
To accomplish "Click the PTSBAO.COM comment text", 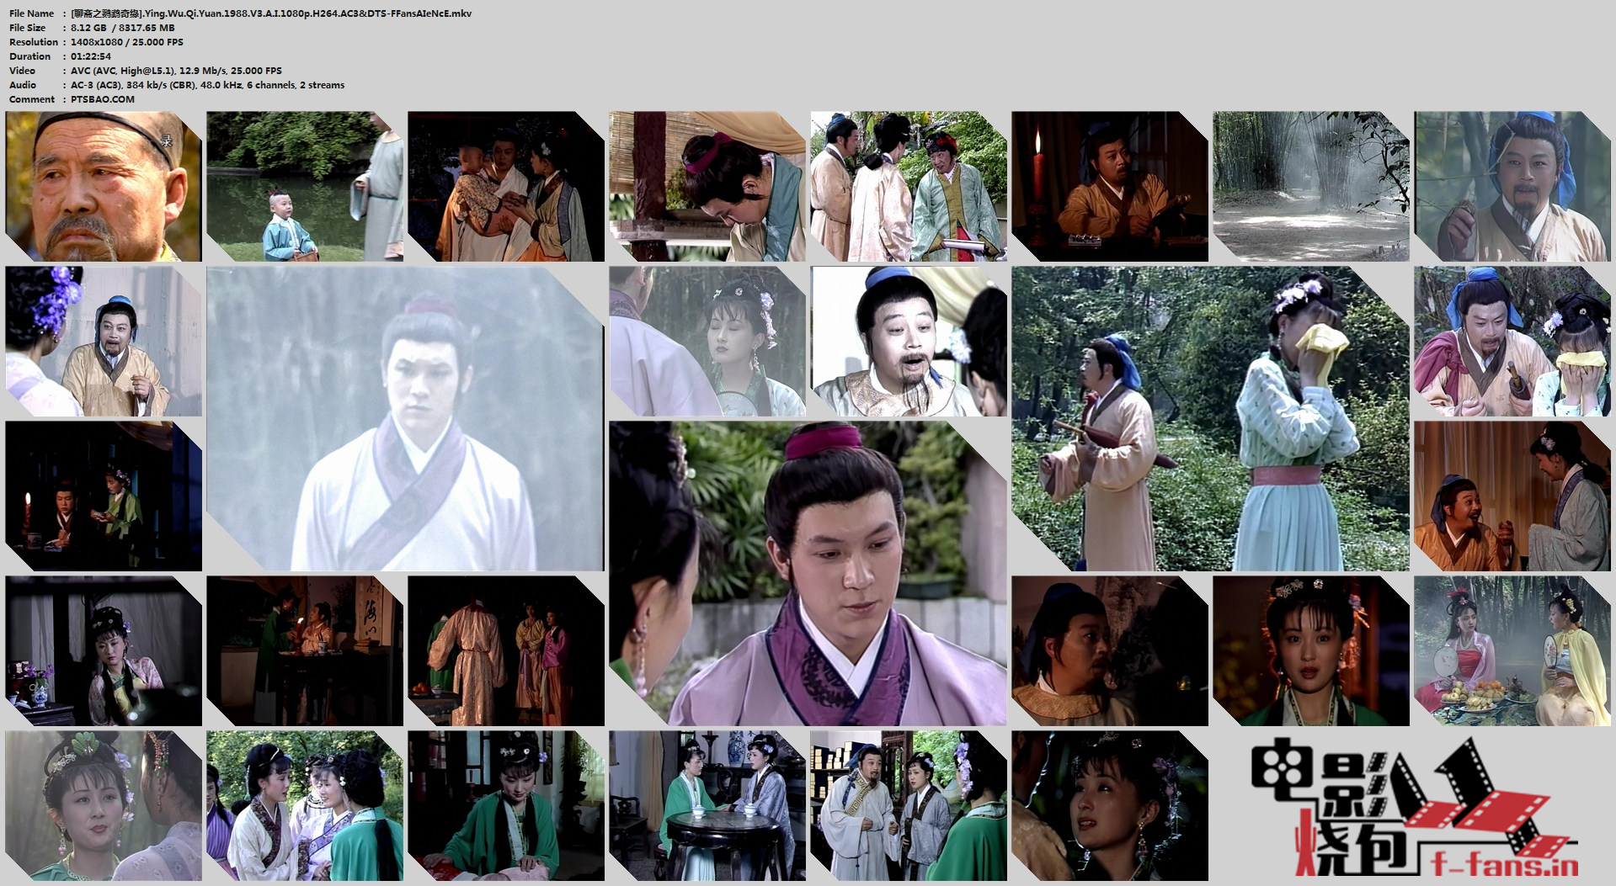I will click(102, 99).
